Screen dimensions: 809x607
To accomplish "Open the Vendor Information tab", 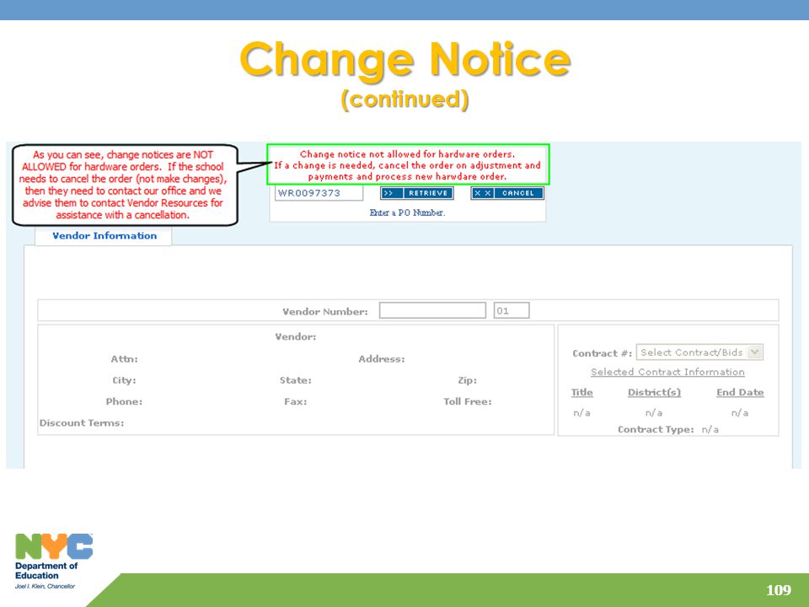I will point(104,236).
